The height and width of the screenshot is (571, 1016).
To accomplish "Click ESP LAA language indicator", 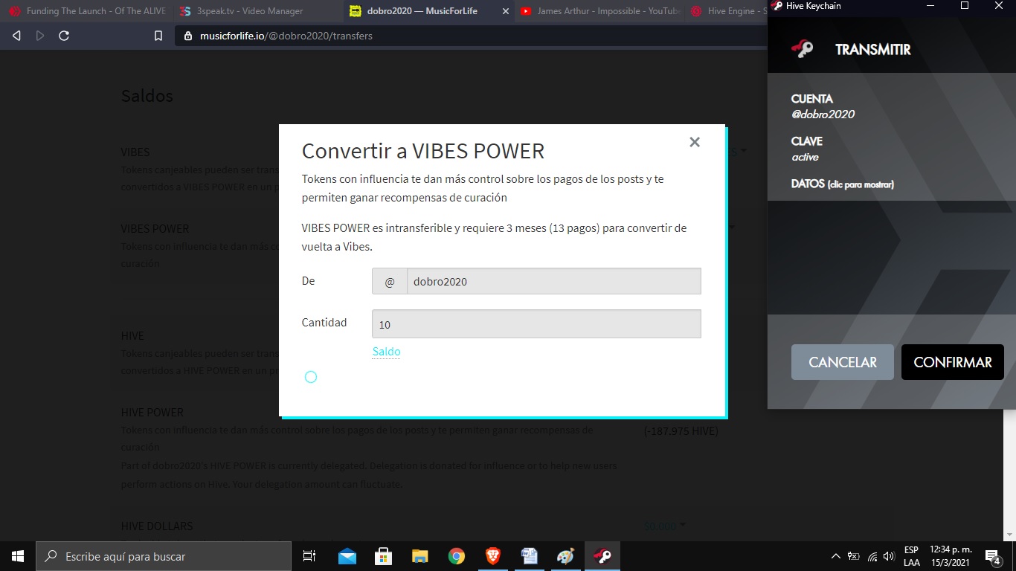I will coord(911,556).
